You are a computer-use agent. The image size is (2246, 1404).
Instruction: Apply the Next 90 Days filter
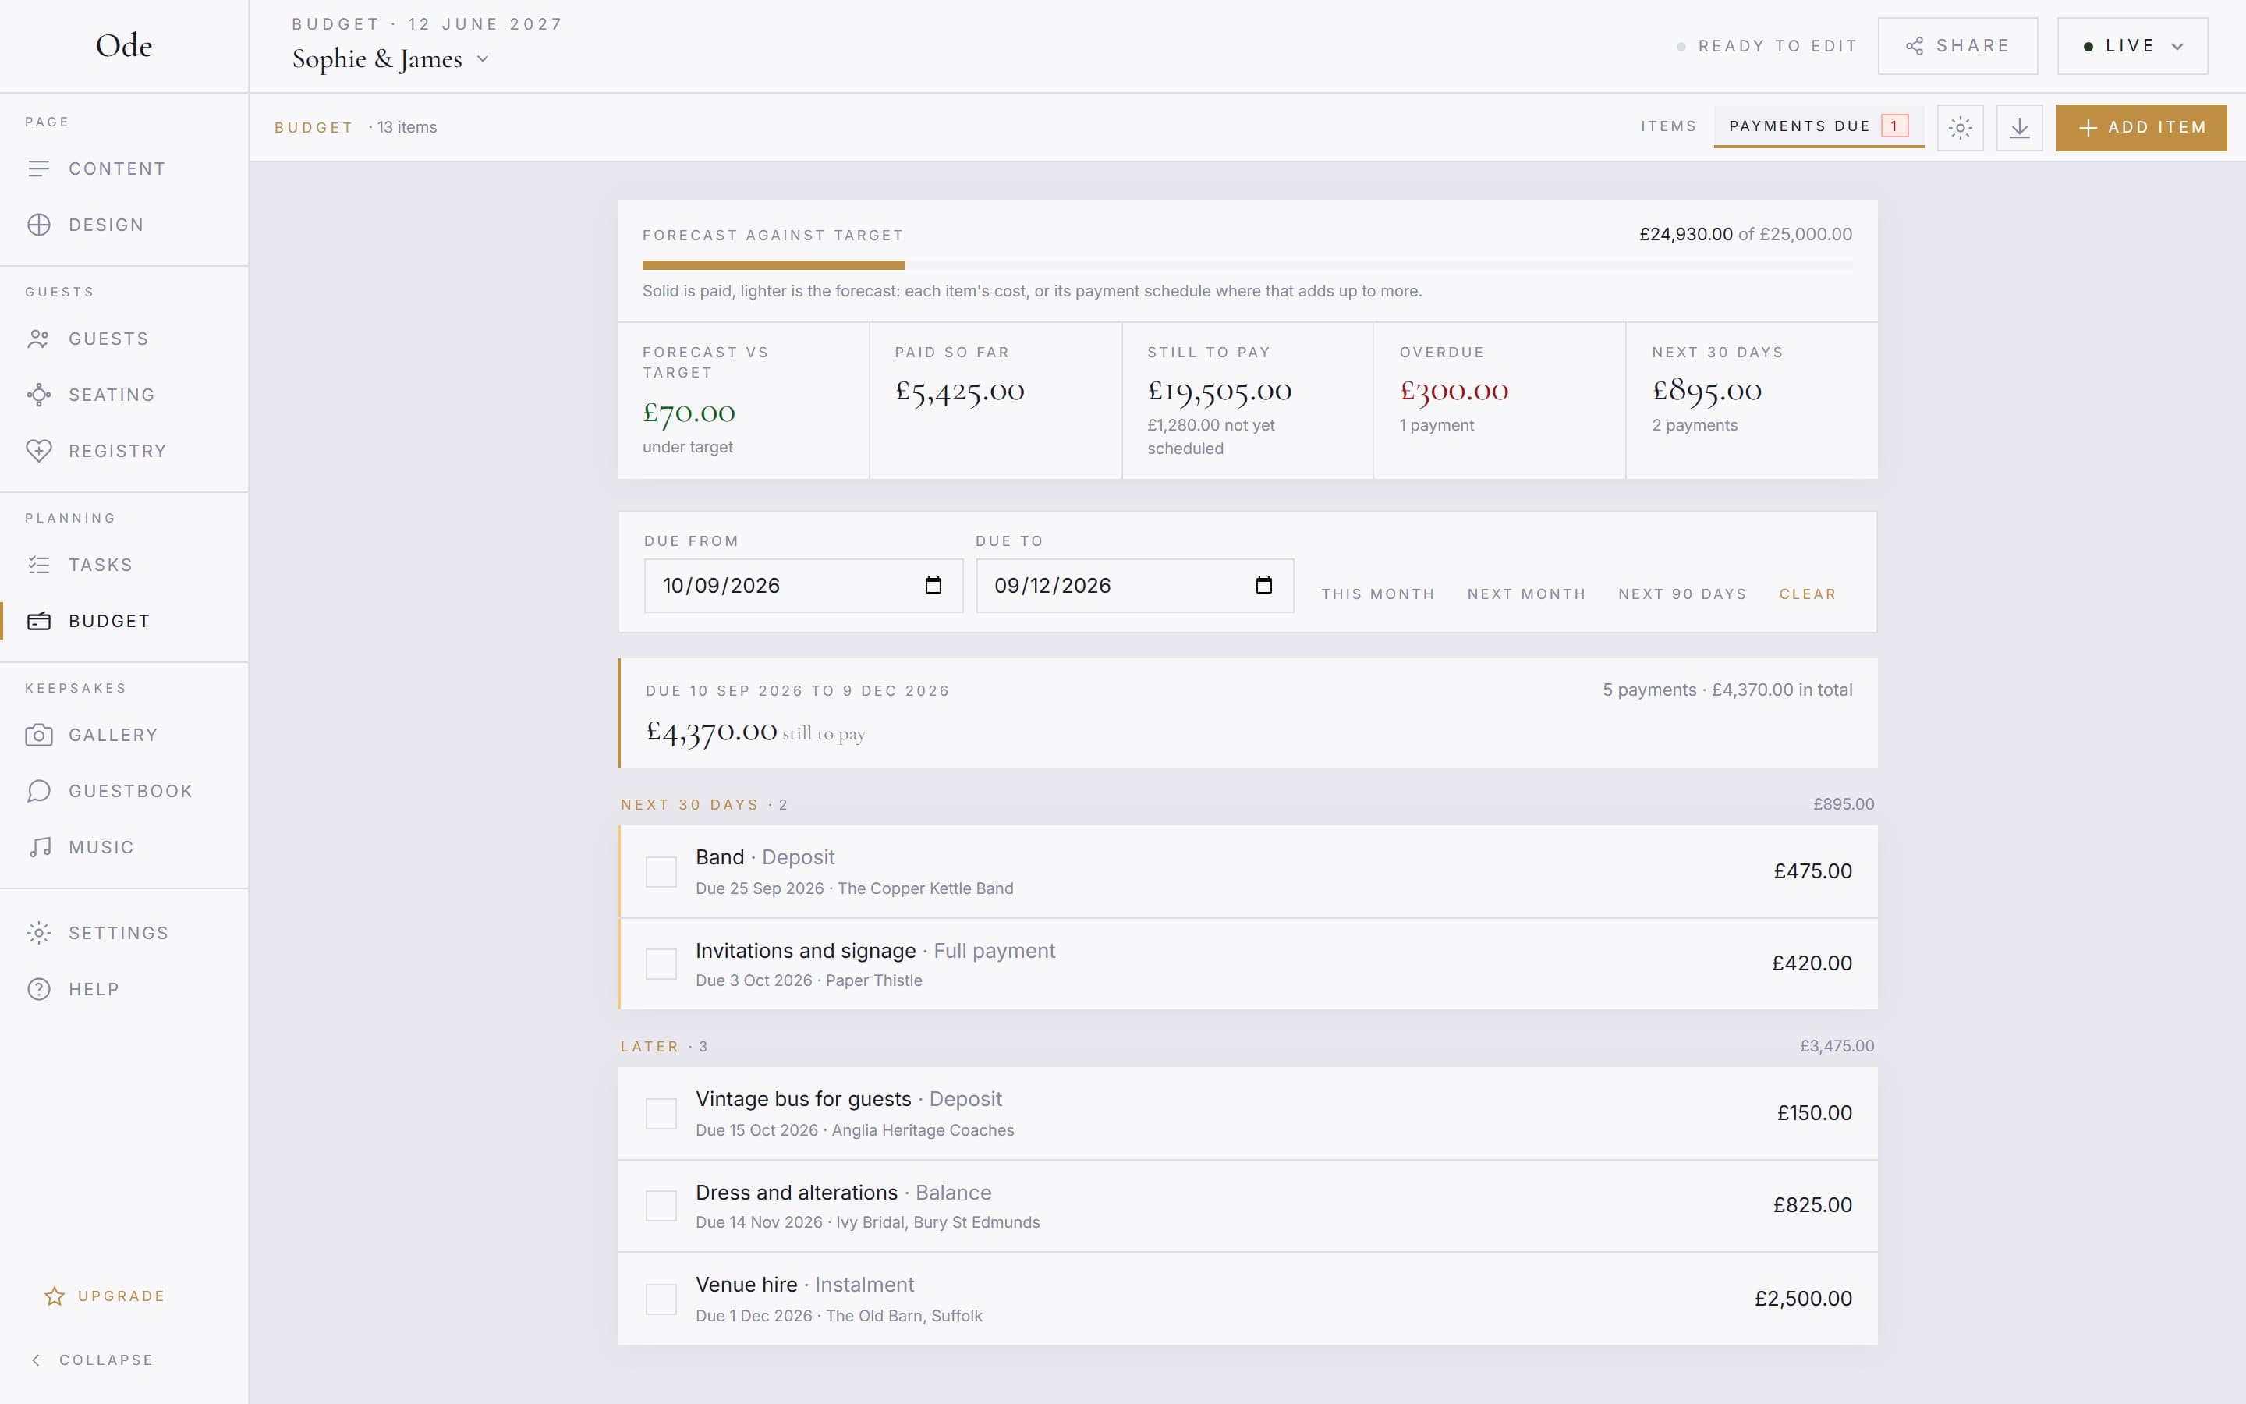coord(1683,594)
